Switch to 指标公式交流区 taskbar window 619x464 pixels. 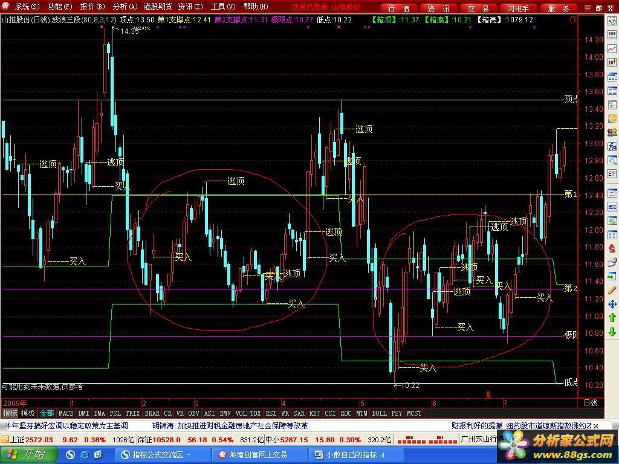(161, 455)
